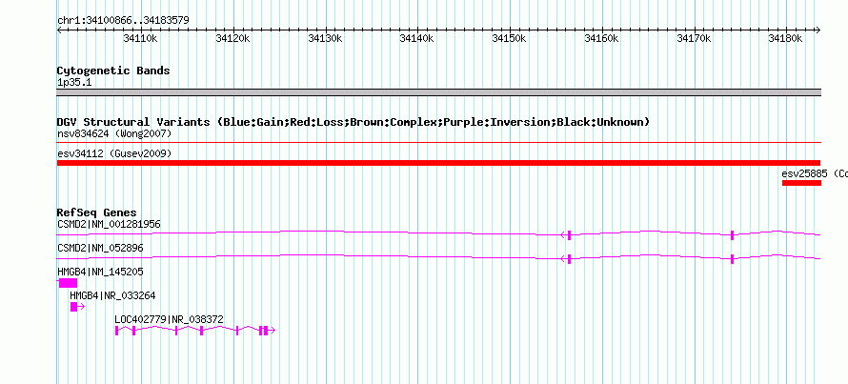
Task: Open the DGV Structural Variants track title
Action: [x=353, y=122]
